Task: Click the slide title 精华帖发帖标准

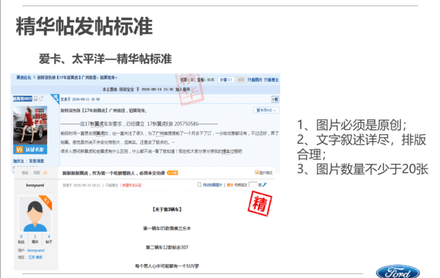Action: click(84, 26)
